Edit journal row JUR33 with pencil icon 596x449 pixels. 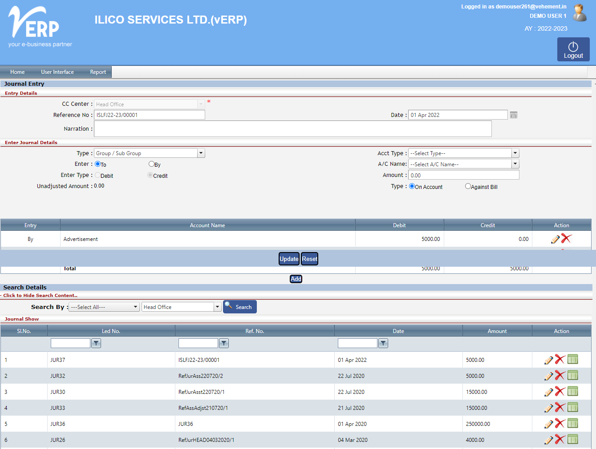point(549,408)
